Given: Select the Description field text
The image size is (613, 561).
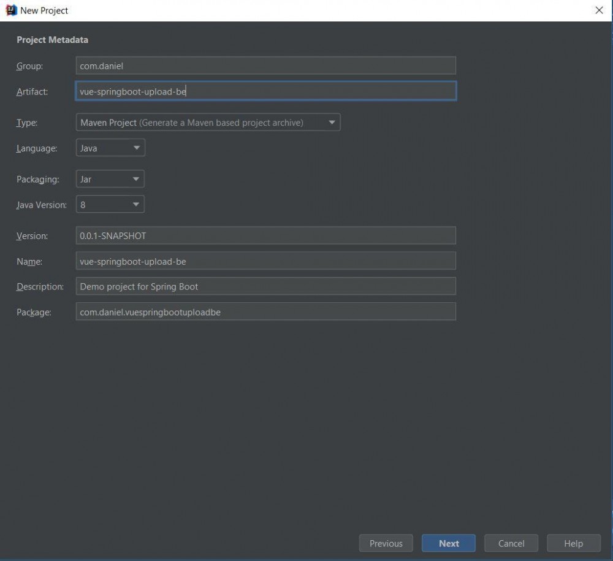Looking at the screenshot, I should point(265,286).
